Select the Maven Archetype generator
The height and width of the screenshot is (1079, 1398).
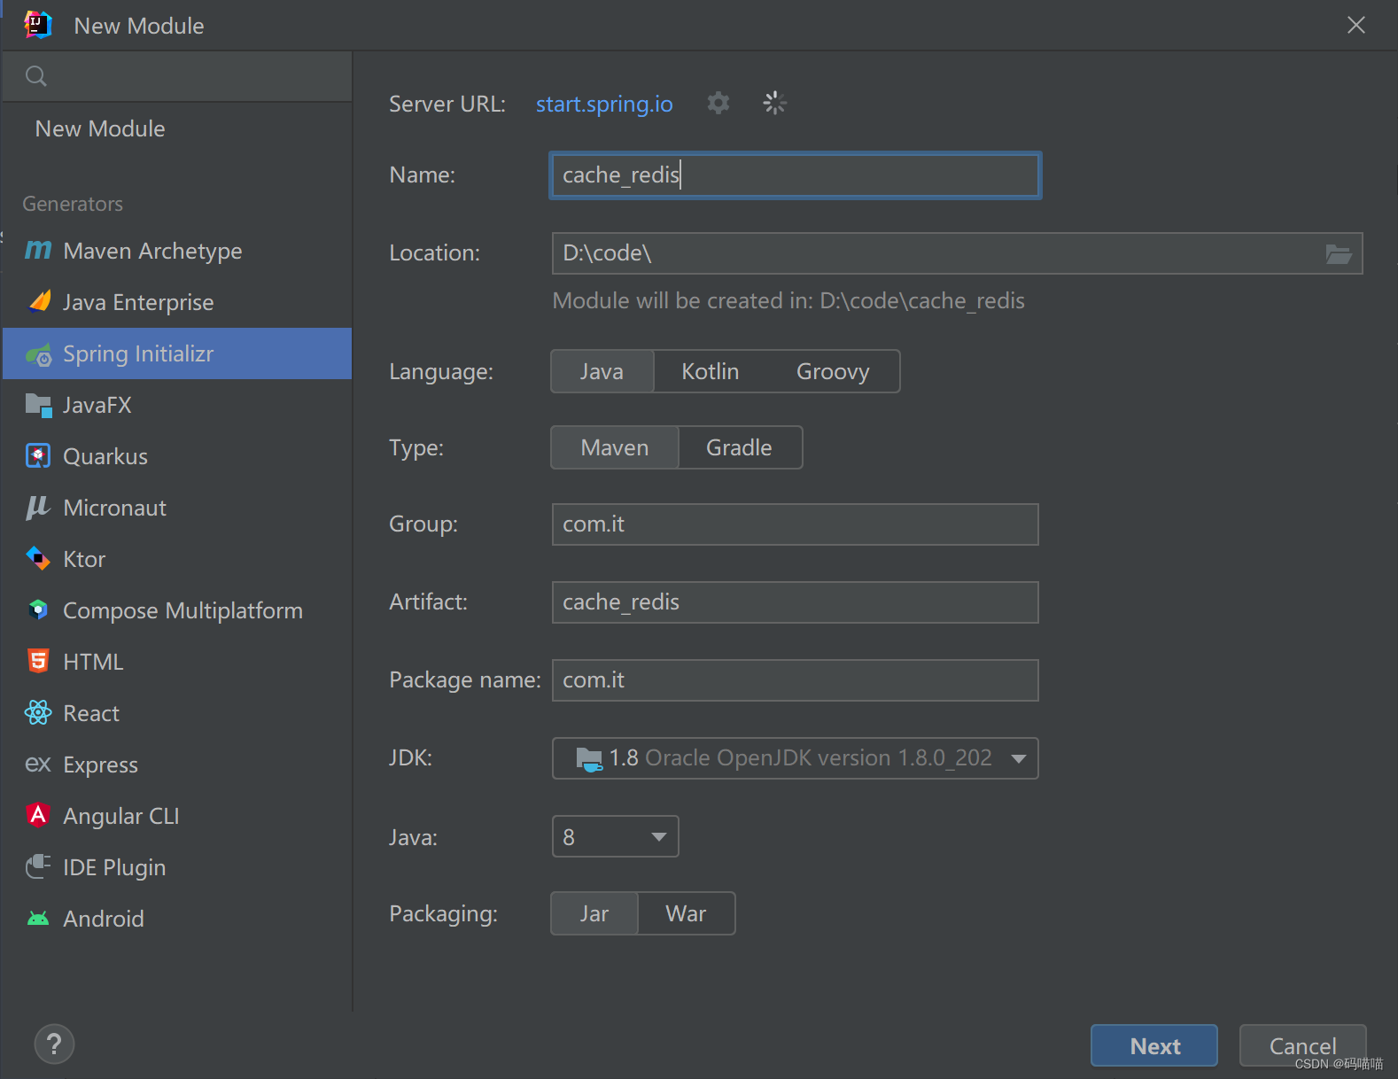click(151, 252)
